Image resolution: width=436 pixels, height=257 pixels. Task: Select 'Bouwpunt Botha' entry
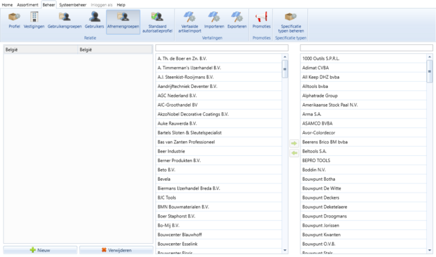point(364,179)
